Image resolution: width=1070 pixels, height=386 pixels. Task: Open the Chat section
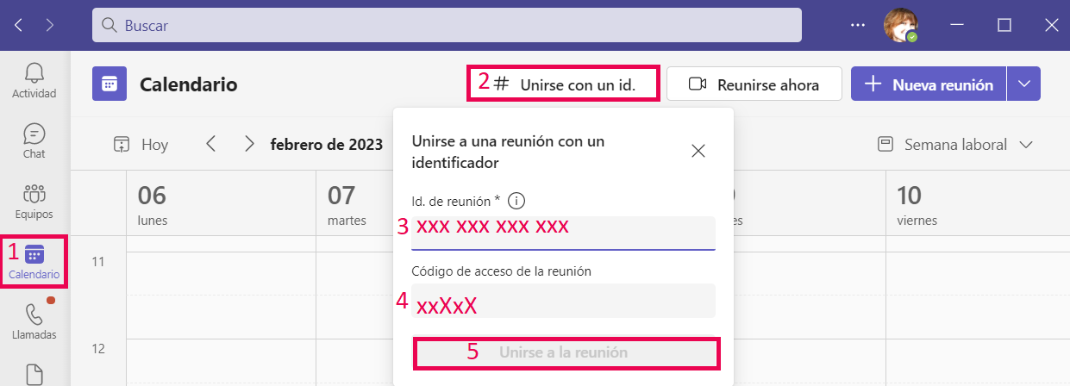click(x=34, y=141)
